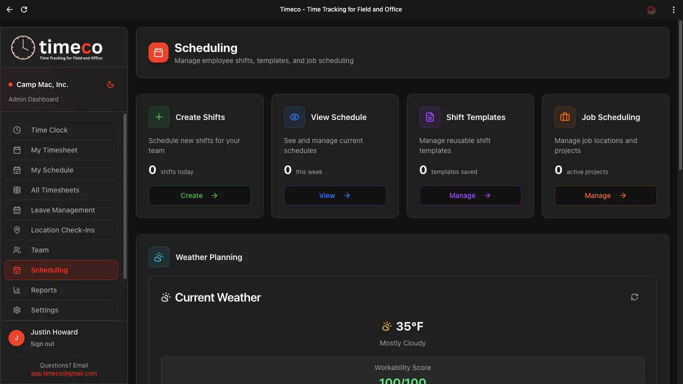The height and width of the screenshot is (384, 683).
Task: Click the orange Job Scheduling briefcase icon
Action: (x=565, y=117)
